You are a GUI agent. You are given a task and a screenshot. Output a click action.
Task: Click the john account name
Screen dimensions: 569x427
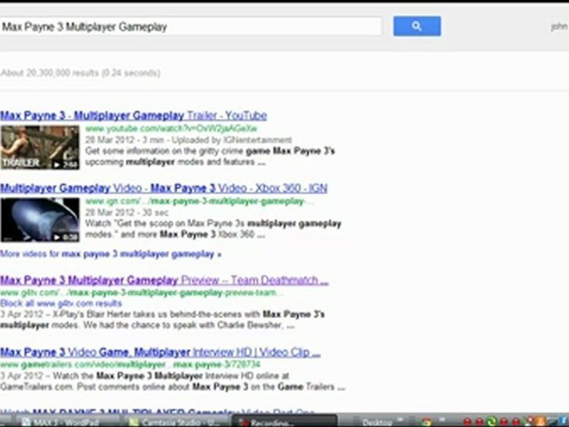point(559,27)
